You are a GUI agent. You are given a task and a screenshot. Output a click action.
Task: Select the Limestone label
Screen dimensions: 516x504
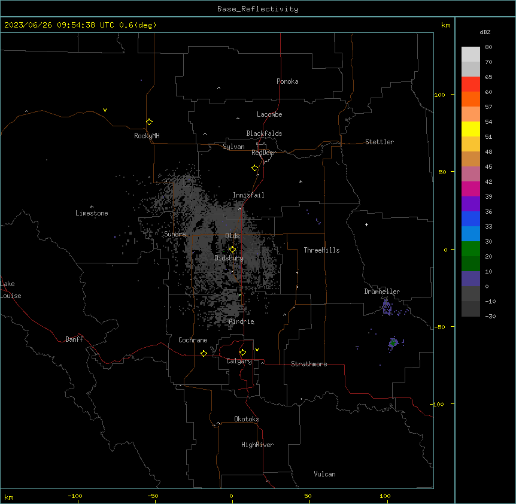92,213
